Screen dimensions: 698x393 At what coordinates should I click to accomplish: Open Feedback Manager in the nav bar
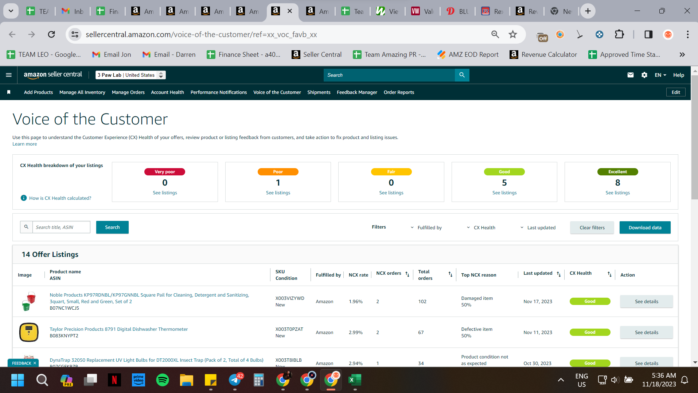click(357, 92)
